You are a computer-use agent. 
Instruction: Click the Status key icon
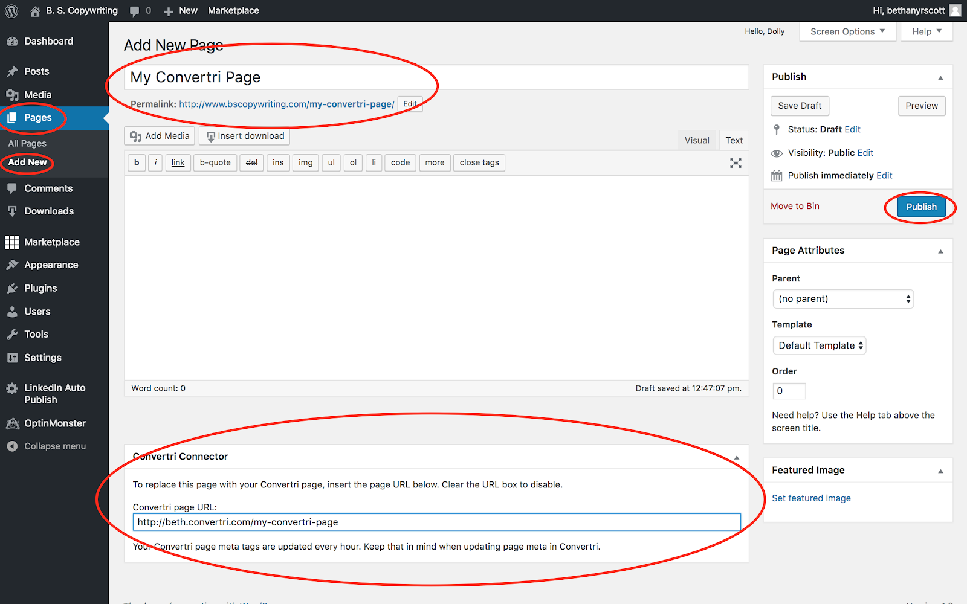777,129
